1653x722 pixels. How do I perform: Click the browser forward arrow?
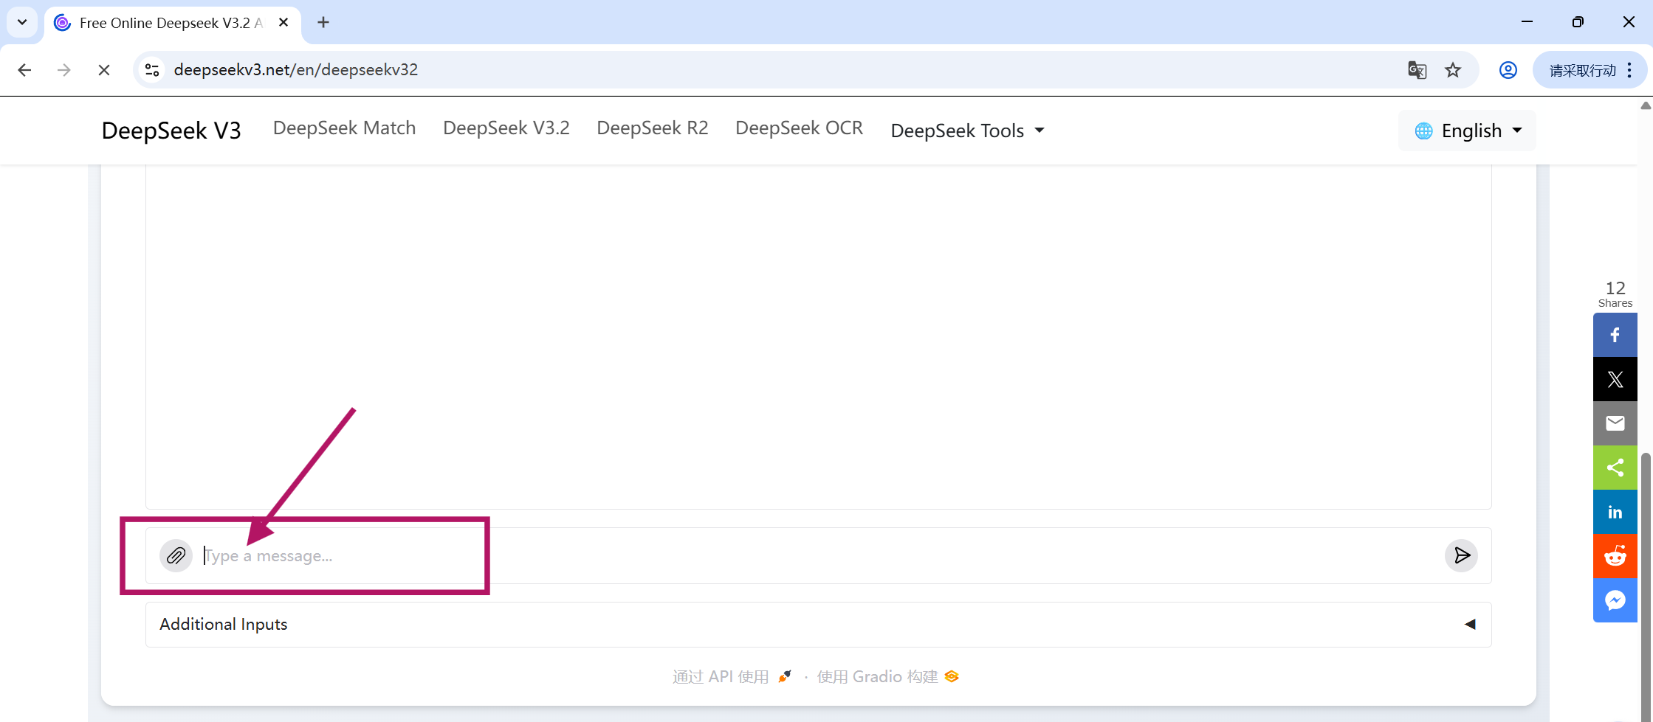coord(64,70)
